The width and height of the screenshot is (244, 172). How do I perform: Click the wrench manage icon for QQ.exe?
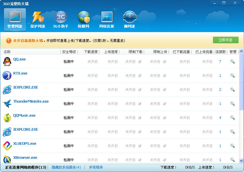point(233,62)
